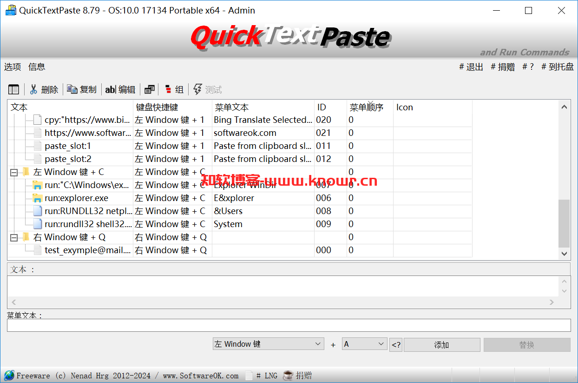Image resolution: width=578 pixels, height=383 pixels.
Task: Collapse the 左 Window 键 + C group
Action: tap(14, 172)
